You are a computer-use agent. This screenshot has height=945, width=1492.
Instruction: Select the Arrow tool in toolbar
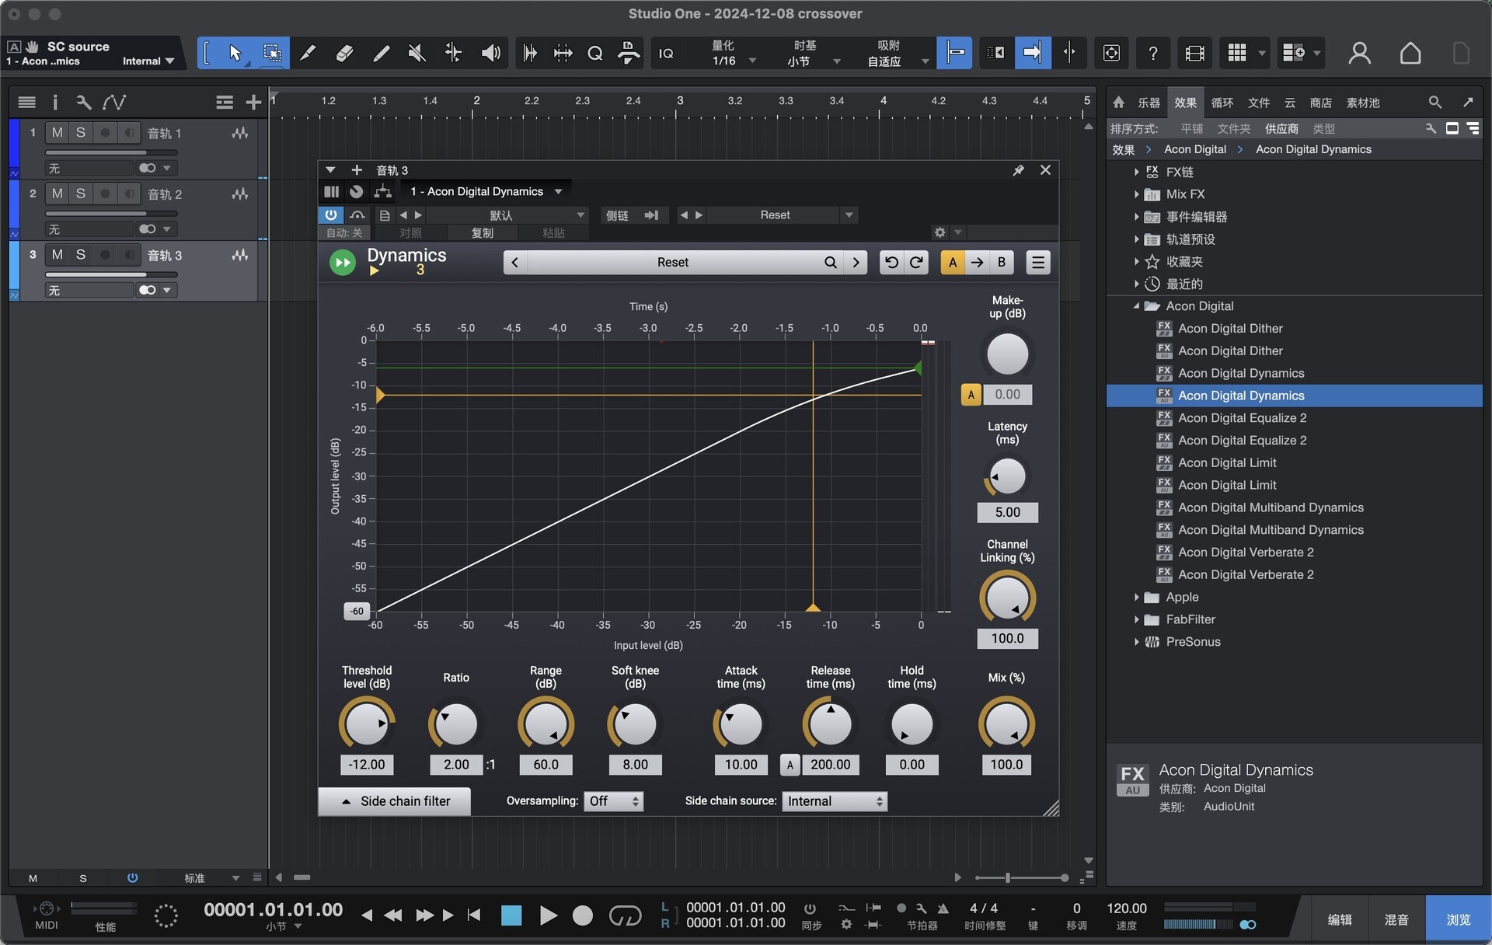pos(235,53)
